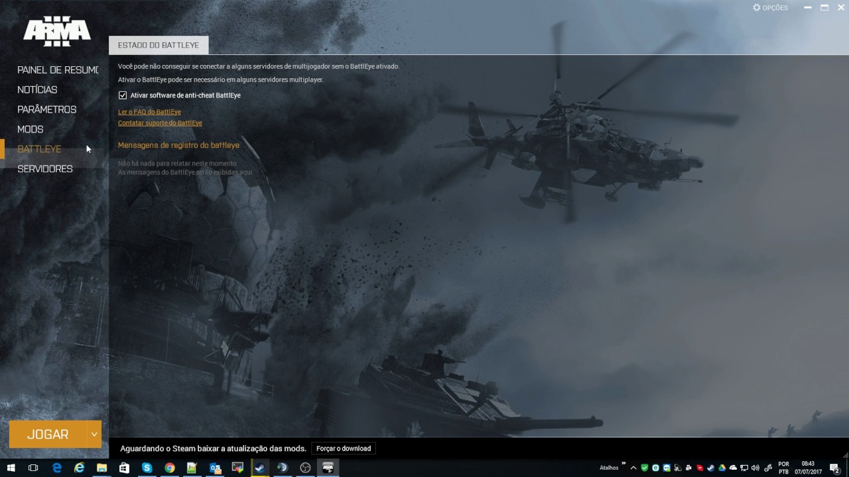Click the Arma 3 logo
Screen dimensions: 849x477
(x=56, y=31)
